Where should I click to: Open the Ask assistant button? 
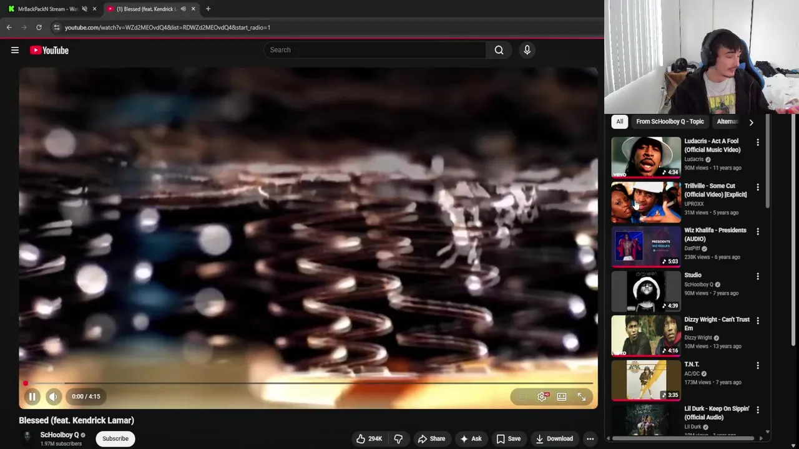(x=471, y=439)
